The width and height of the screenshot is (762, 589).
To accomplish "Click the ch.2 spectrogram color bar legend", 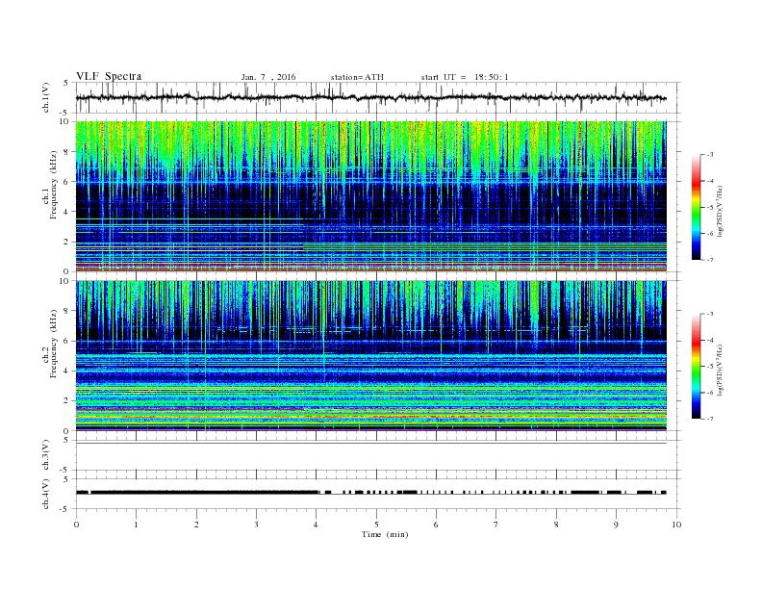I will click(x=697, y=366).
